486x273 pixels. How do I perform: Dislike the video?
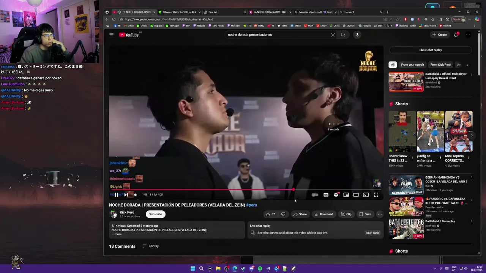pyautogui.click(x=283, y=214)
